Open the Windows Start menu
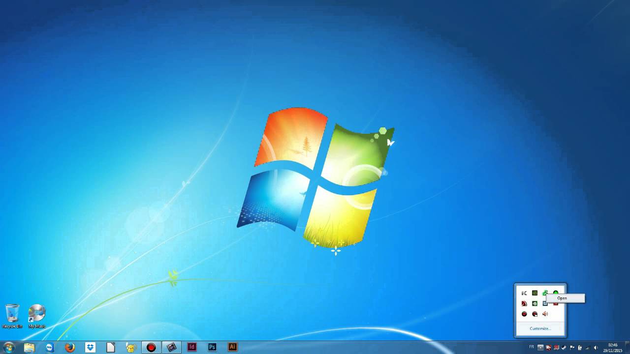 tap(8, 347)
